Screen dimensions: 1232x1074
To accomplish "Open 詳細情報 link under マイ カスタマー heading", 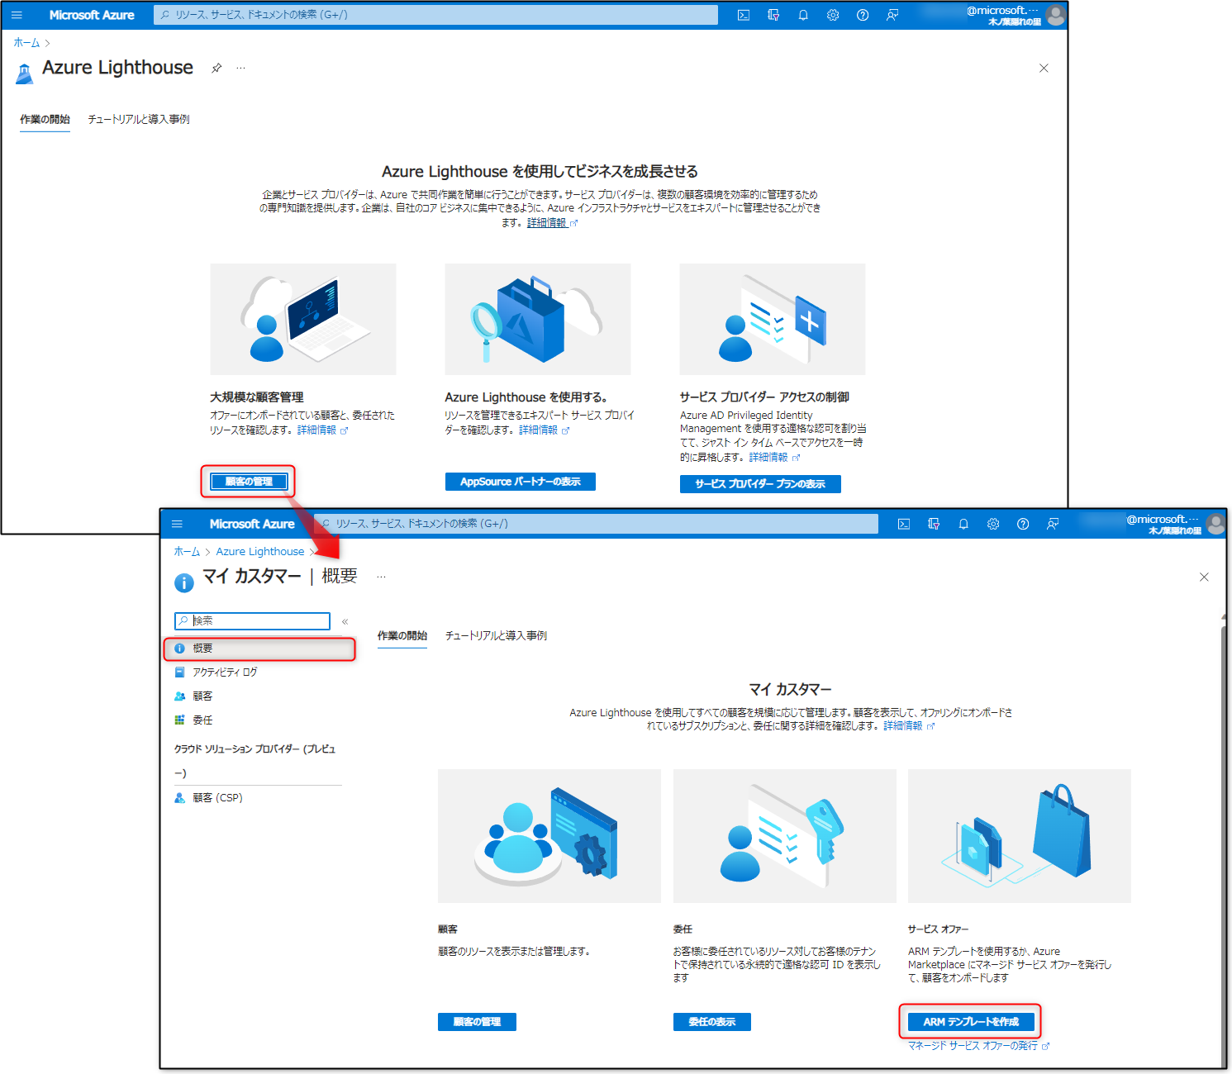I will point(909,726).
